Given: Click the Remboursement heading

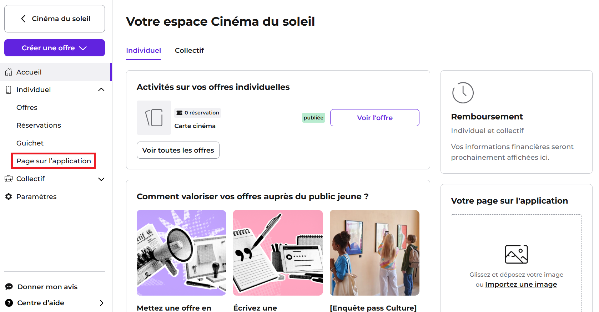Looking at the screenshot, I should coord(487,117).
